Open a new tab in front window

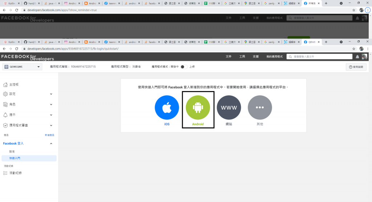pos(326,42)
